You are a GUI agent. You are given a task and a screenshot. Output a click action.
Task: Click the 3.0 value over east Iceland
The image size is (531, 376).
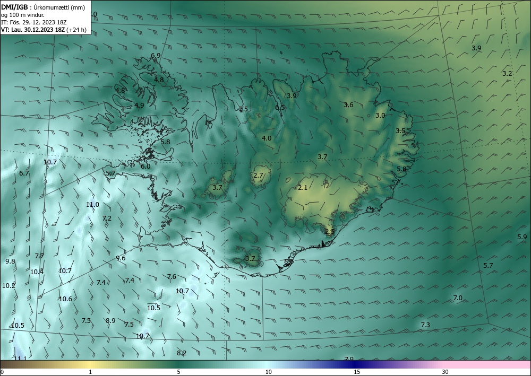[x=380, y=115]
